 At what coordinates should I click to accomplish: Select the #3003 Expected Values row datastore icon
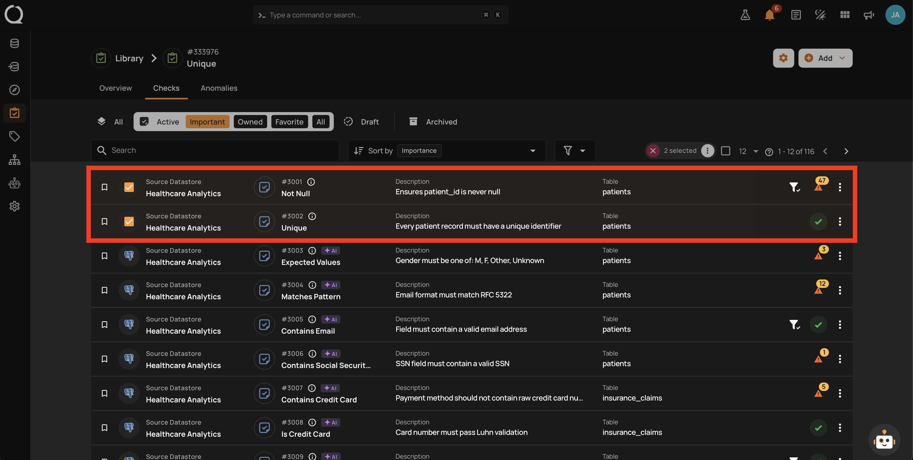pos(129,256)
